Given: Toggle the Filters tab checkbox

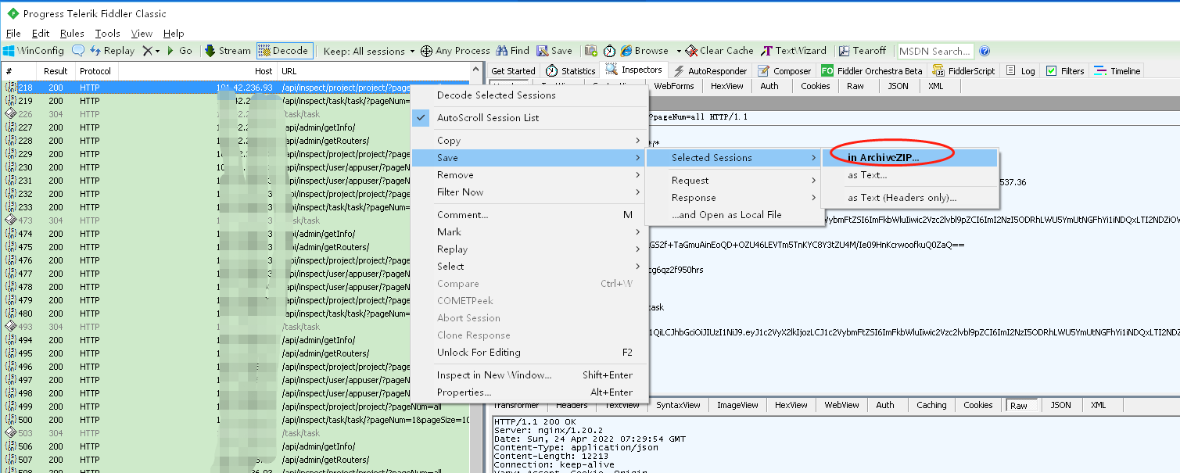Looking at the screenshot, I should click(1052, 71).
